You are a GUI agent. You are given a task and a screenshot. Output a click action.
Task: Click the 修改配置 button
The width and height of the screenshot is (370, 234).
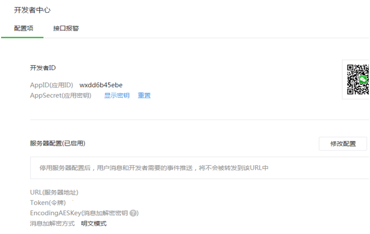tap(343, 143)
